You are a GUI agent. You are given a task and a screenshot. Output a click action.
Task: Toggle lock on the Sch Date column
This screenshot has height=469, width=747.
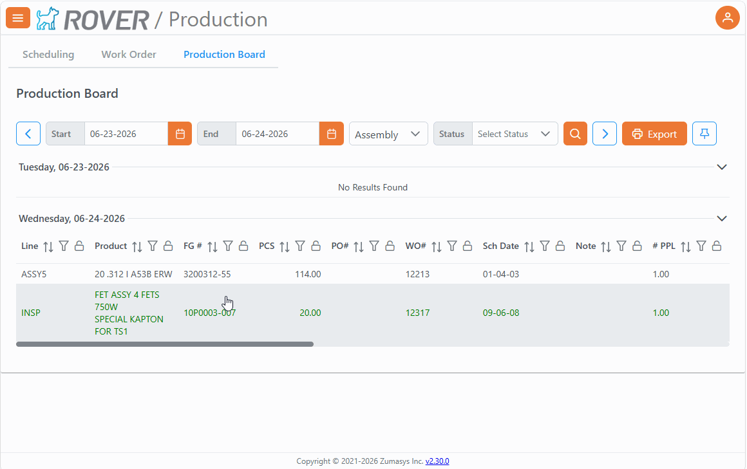coord(560,246)
